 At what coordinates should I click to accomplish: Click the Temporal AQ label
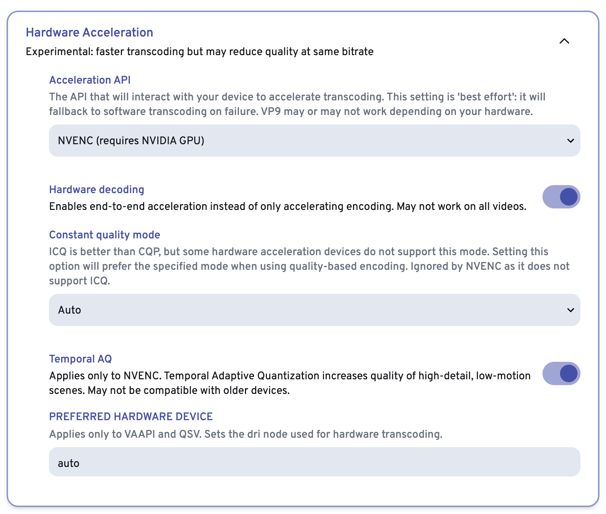pyautogui.click(x=81, y=359)
